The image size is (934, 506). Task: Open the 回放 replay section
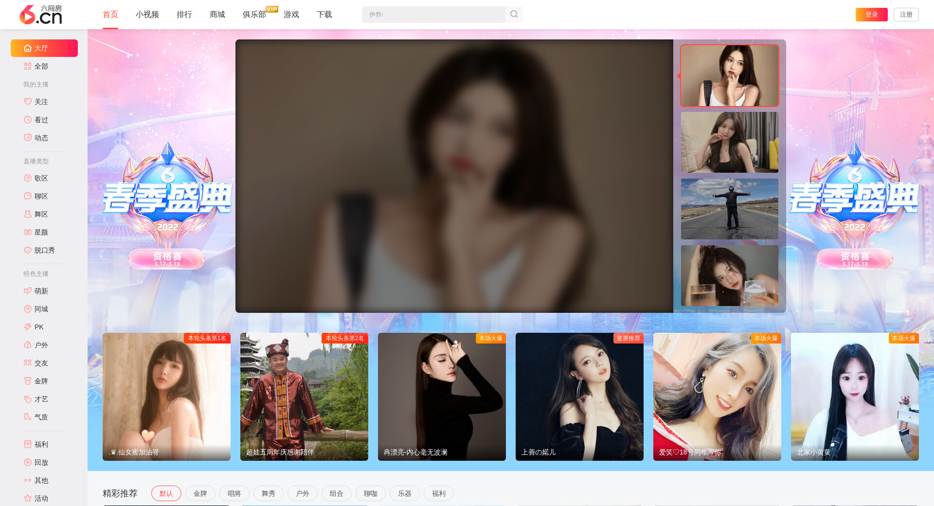coord(41,462)
